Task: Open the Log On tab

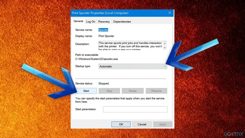Action: 91,22
